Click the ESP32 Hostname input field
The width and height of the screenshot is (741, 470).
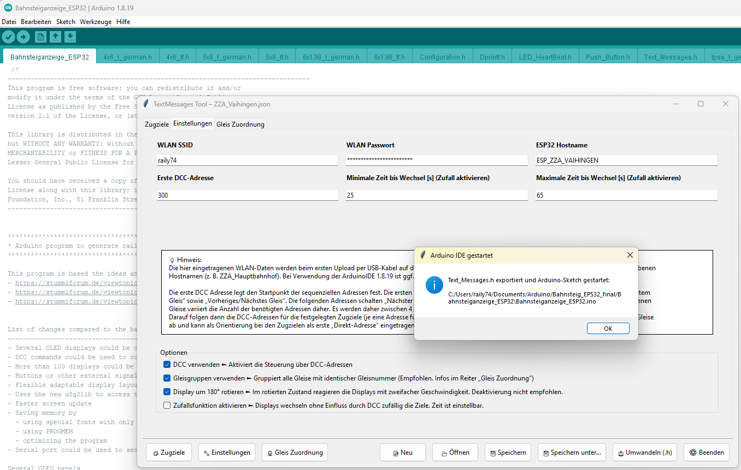[x=626, y=160]
